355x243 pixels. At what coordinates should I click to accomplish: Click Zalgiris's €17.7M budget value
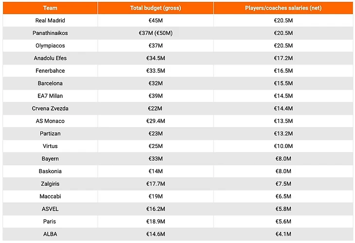pyautogui.click(x=156, y=184)
